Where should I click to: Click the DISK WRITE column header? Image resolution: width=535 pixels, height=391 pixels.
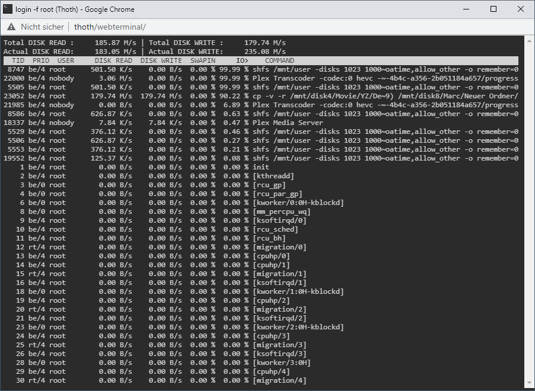161,60
